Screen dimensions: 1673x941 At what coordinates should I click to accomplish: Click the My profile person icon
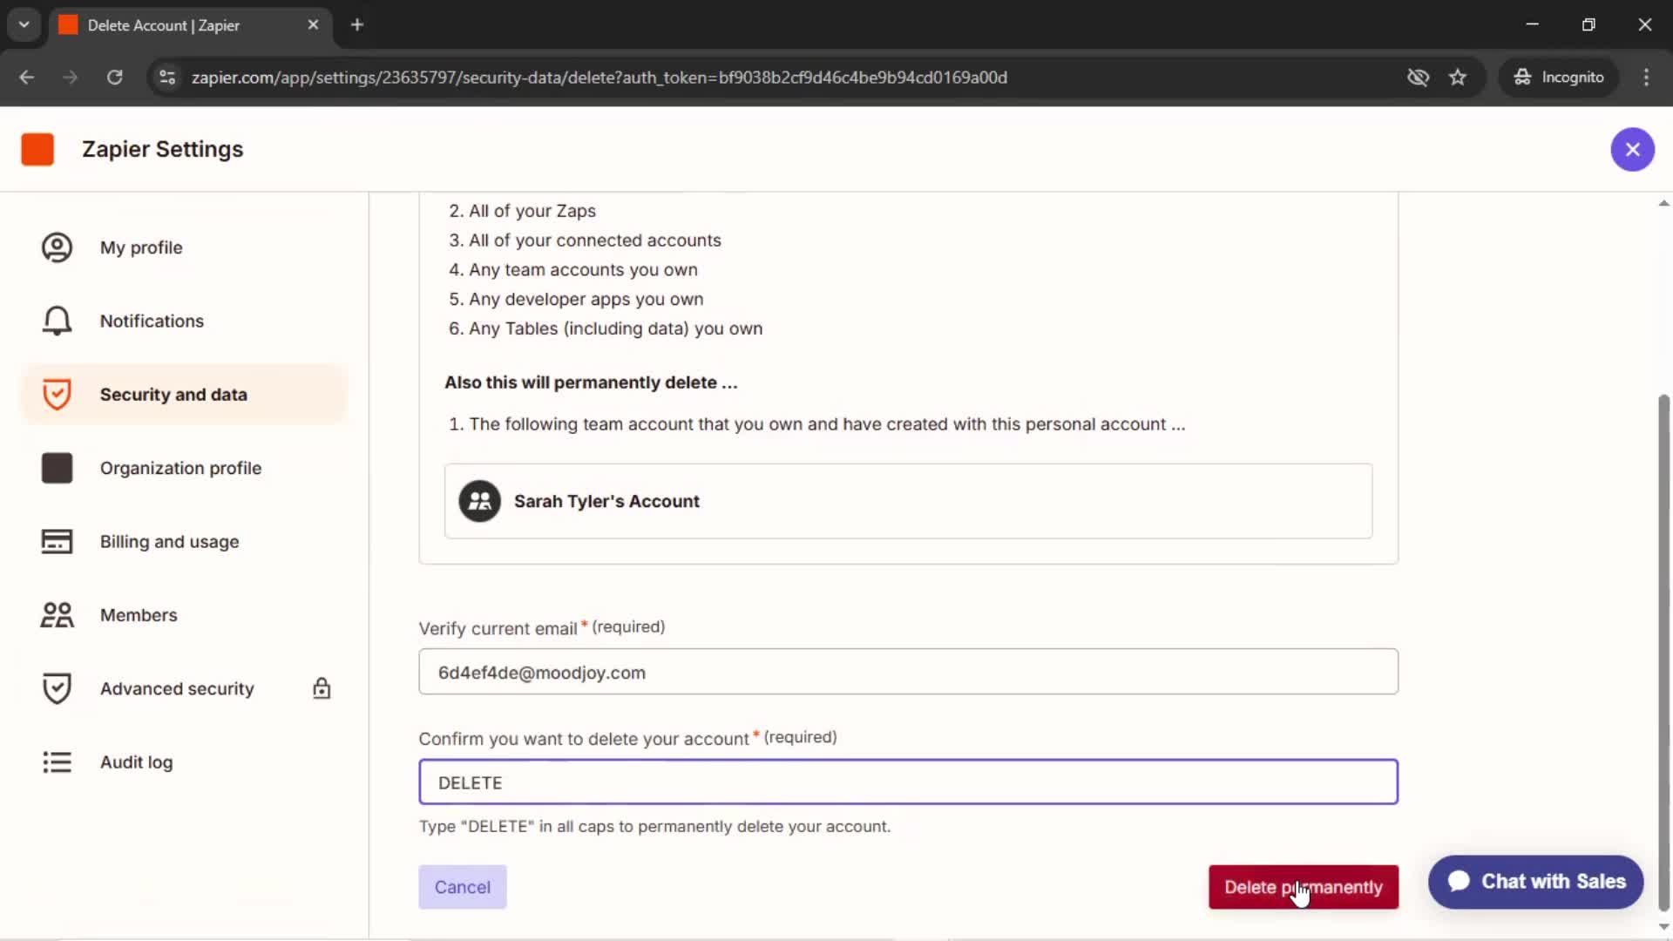57,247
